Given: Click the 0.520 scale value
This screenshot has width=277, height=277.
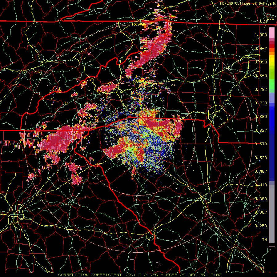Looking at the screenshot, I should click(261, 158).
